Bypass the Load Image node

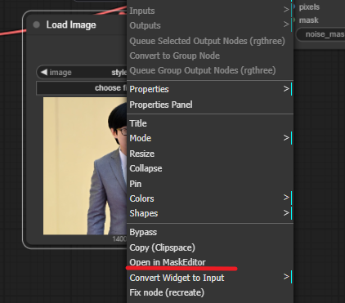pos(210,232)
